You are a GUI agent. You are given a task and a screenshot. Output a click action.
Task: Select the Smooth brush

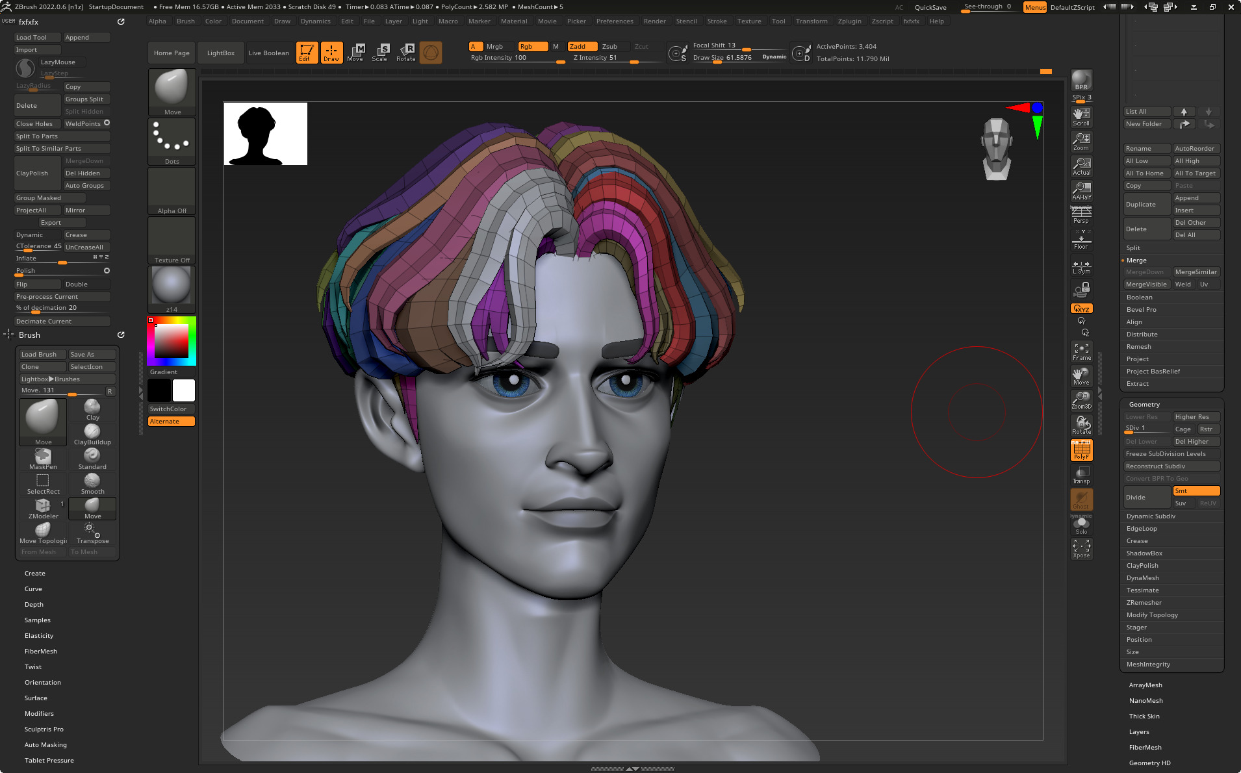(x=92, y=484)
